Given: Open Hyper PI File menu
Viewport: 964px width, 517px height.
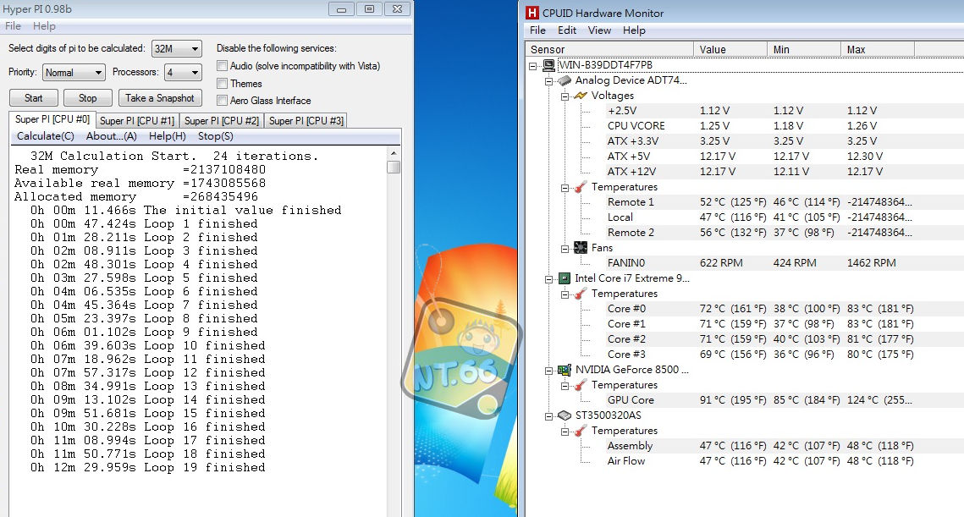Looking at the screenshot, I should coord(13,26).
